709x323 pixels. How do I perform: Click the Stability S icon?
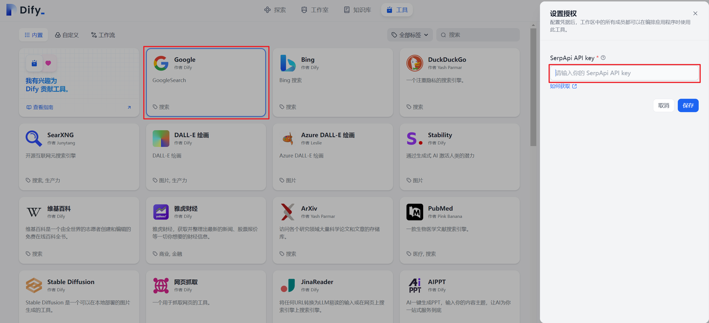coord(415,139)
